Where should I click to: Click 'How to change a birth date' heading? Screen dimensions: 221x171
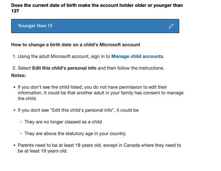pos(76,45)
